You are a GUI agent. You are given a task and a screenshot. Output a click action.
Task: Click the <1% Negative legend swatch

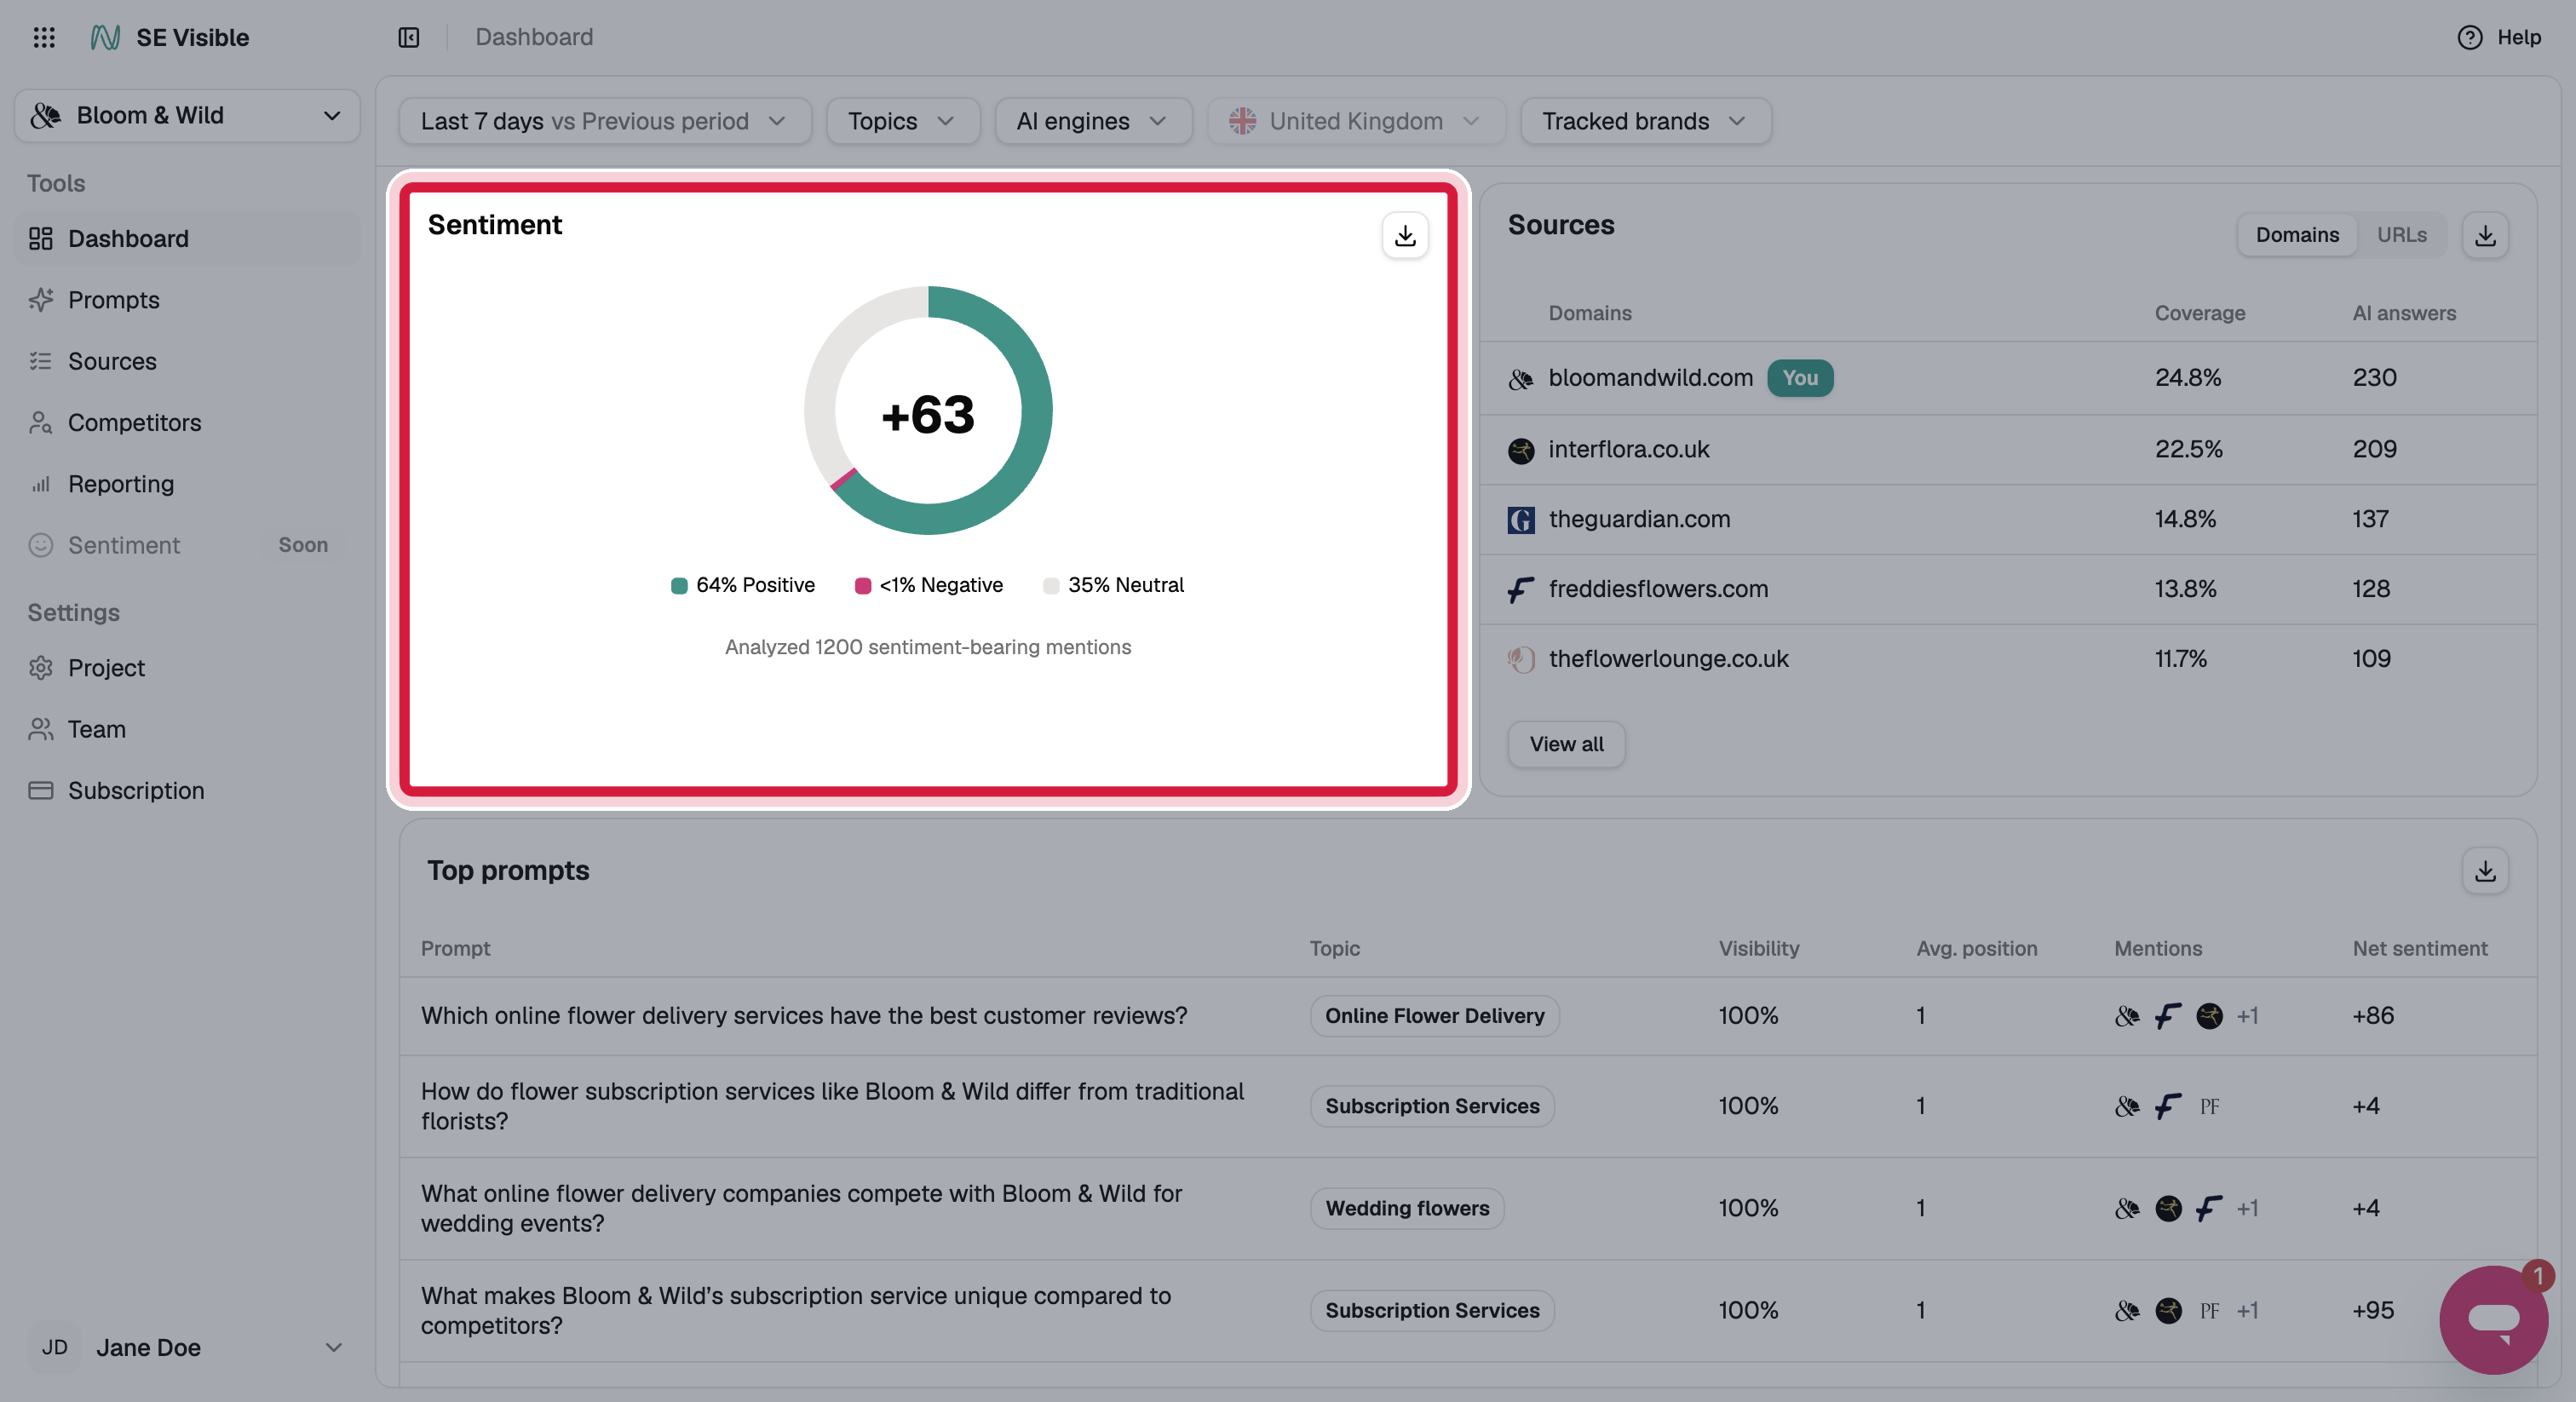click(x=863, y=586)
